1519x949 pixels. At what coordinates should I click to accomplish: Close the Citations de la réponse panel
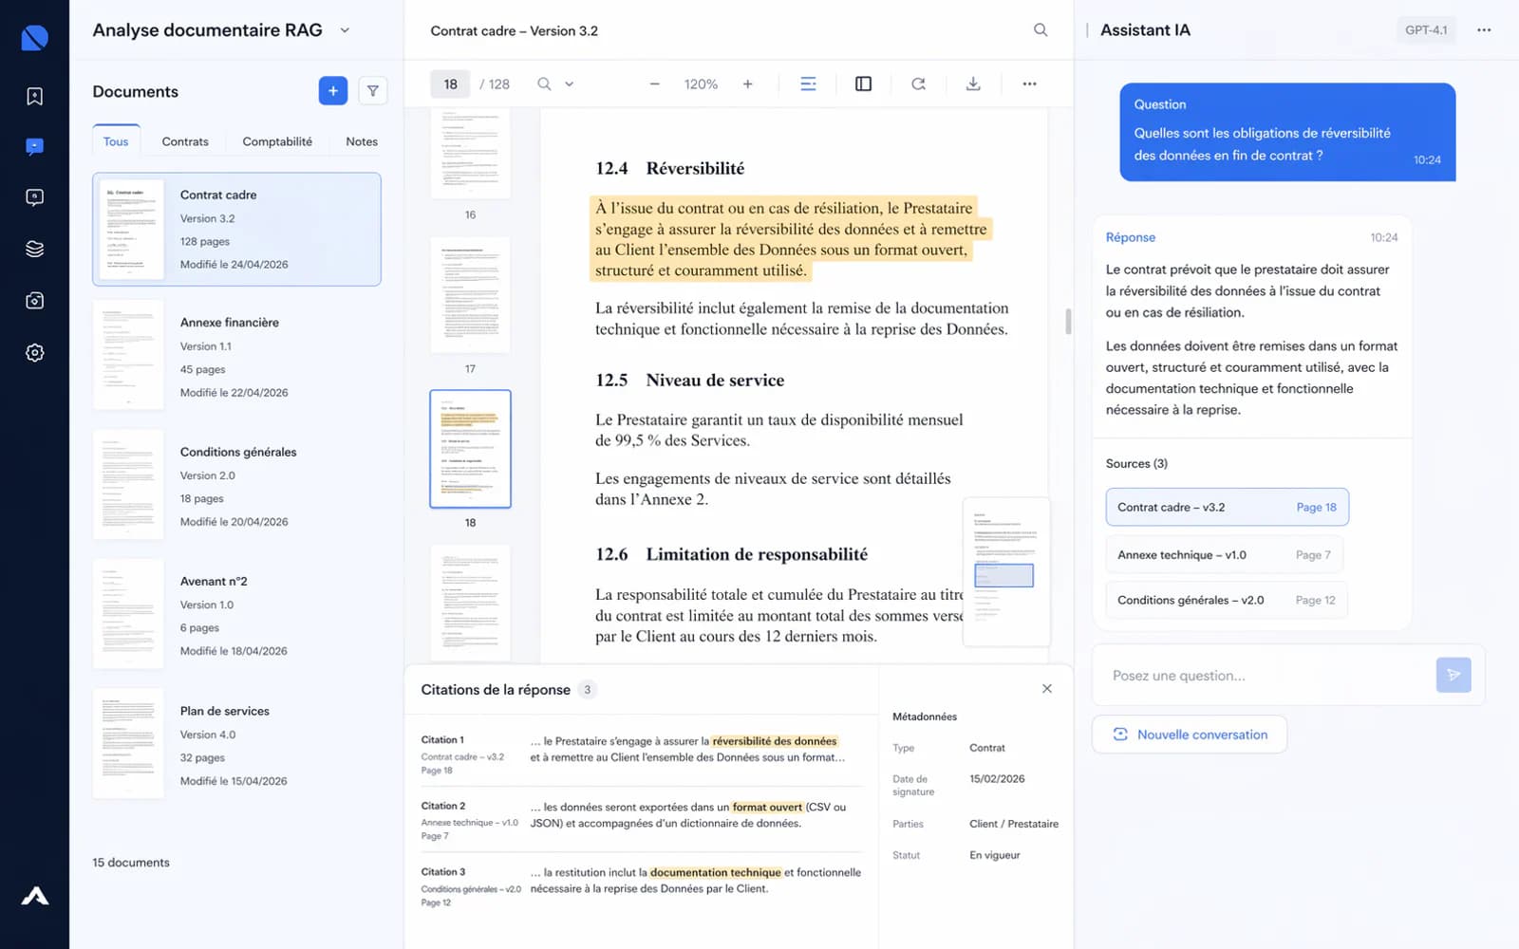pos(1046,689)
